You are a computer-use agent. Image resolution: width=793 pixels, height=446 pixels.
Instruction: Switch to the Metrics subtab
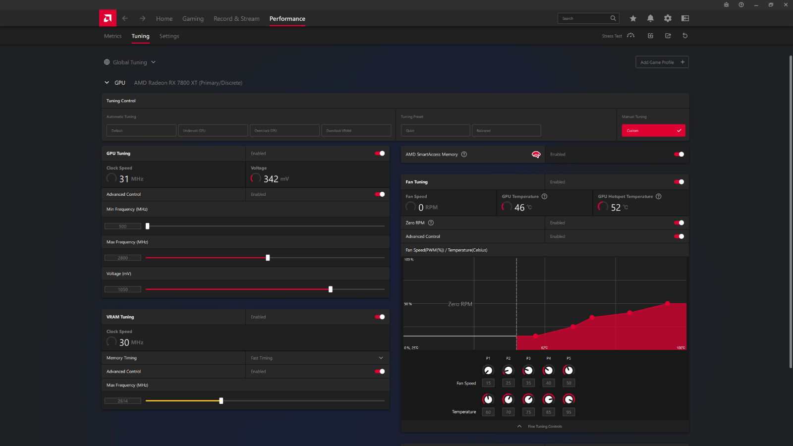[x=113, y=36]
